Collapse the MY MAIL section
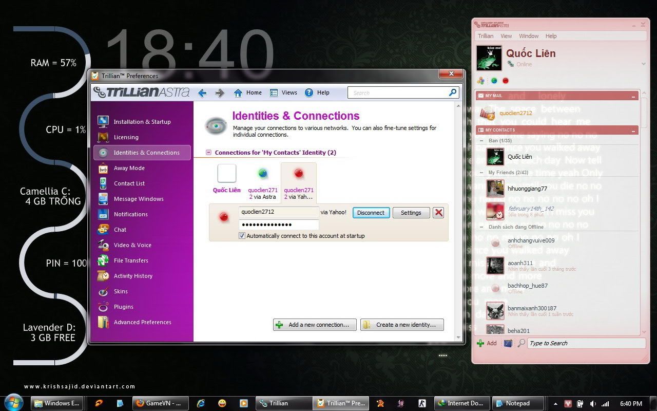This screenshot has height=411, width=657. click(x=633, y=96)
